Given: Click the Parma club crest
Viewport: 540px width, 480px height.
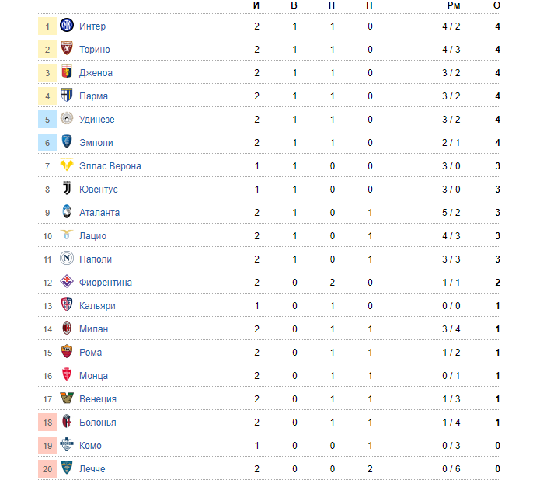Looking at the screenshot, I should click(66, 96).
